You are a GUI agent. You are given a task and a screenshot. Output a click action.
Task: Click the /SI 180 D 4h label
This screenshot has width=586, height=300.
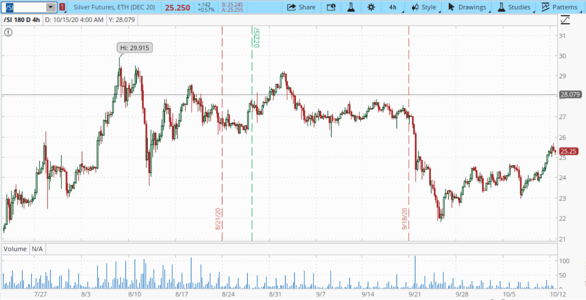[x=22, y=20]
